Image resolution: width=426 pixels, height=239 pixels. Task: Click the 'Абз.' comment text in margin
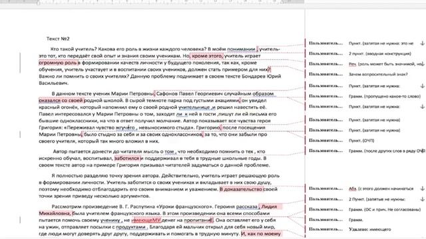coord(381,189)
